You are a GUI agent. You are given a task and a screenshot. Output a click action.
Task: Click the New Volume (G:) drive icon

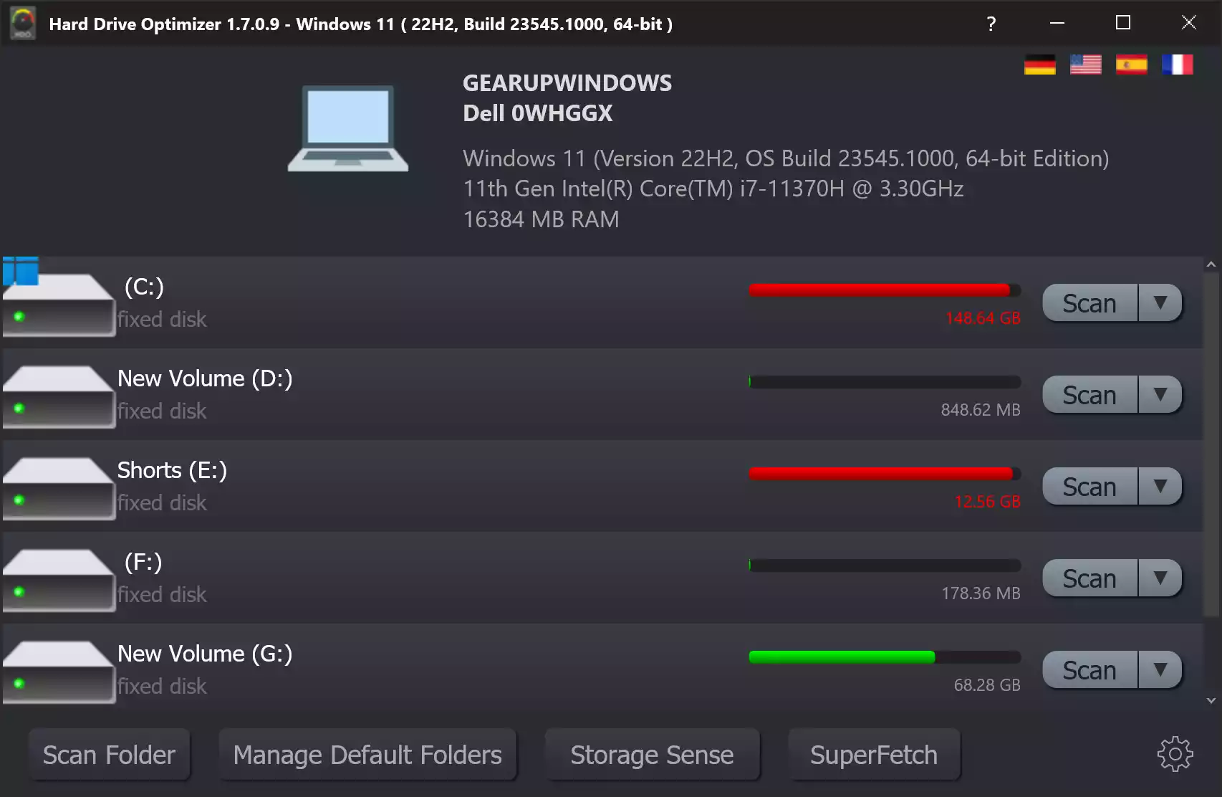tap(59, 672)
